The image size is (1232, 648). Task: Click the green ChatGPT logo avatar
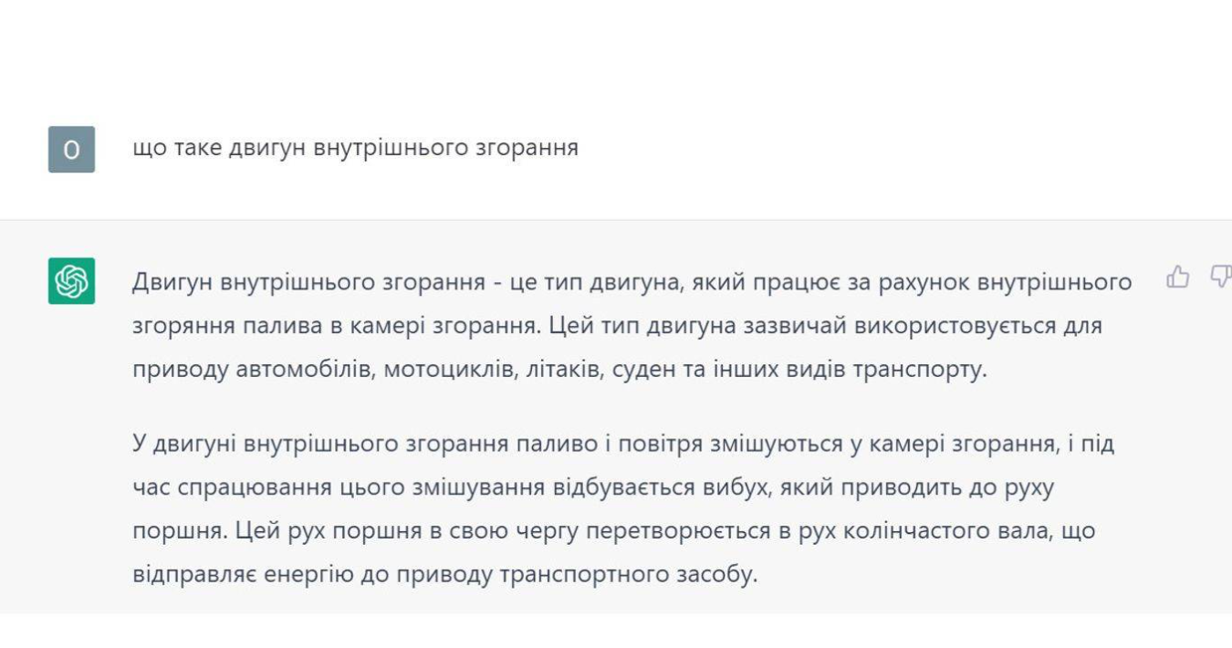tap(71, 281)
